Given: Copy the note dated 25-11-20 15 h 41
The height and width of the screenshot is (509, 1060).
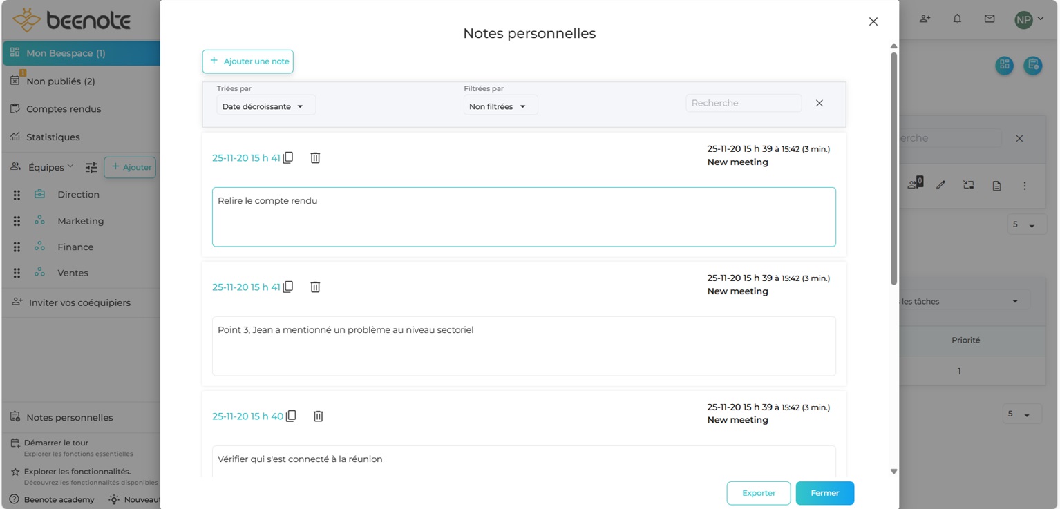Looking at the screenshot, I should point(288,157).
